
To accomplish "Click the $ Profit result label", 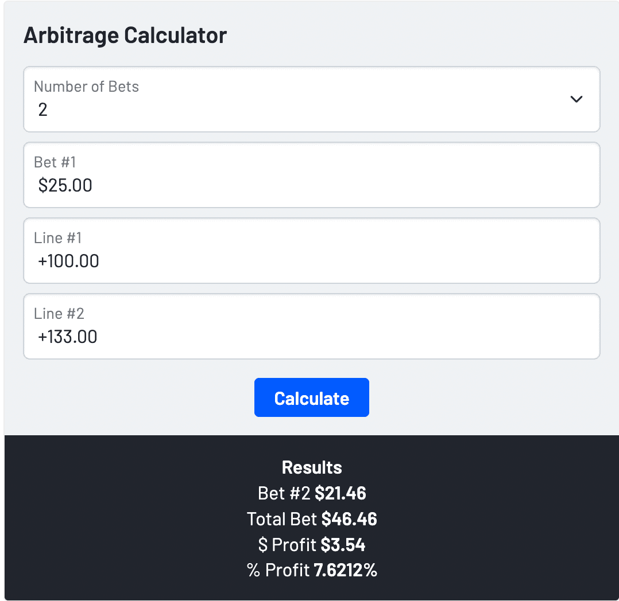I will (287, 545).
